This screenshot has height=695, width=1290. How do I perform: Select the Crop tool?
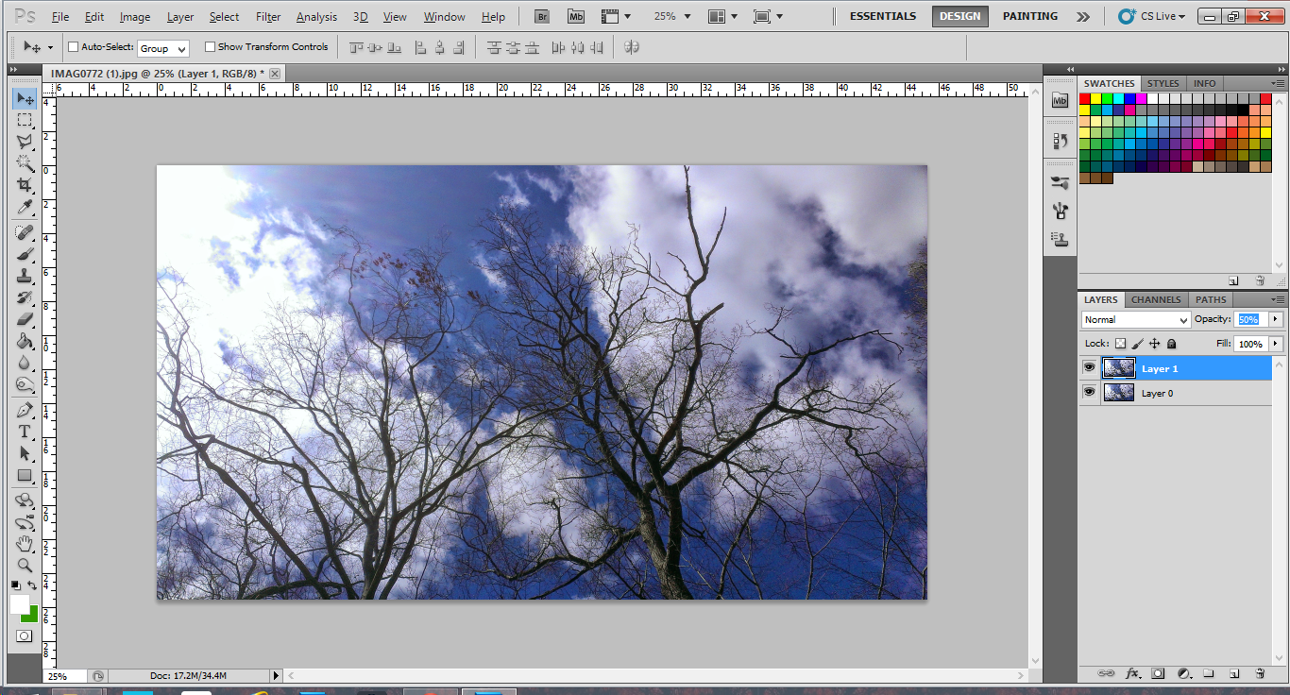coord(25,185)
